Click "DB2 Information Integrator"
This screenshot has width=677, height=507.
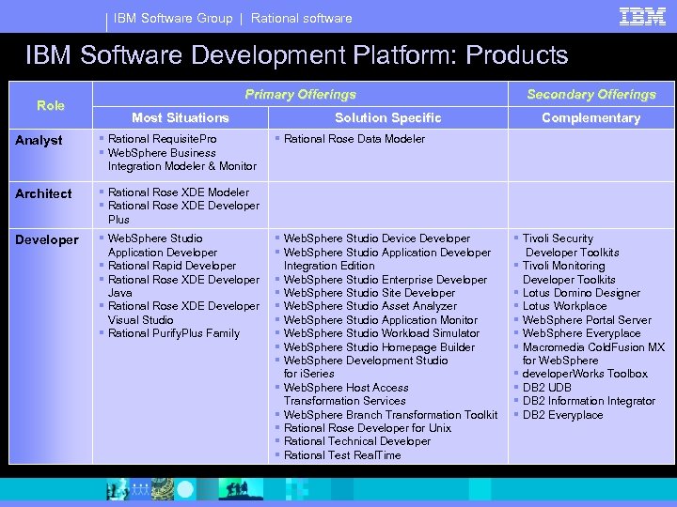(589, 401)
